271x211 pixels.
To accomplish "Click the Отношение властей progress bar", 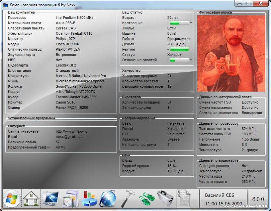I will click(x=179, y=60).
